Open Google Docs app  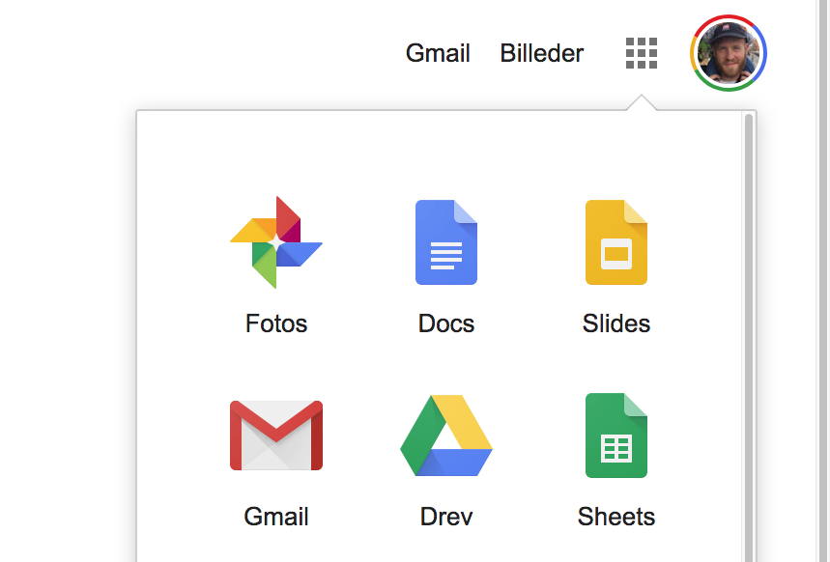[446, 241]
